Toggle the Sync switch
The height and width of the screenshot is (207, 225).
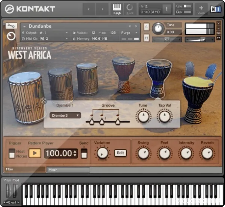coord(84,153)
